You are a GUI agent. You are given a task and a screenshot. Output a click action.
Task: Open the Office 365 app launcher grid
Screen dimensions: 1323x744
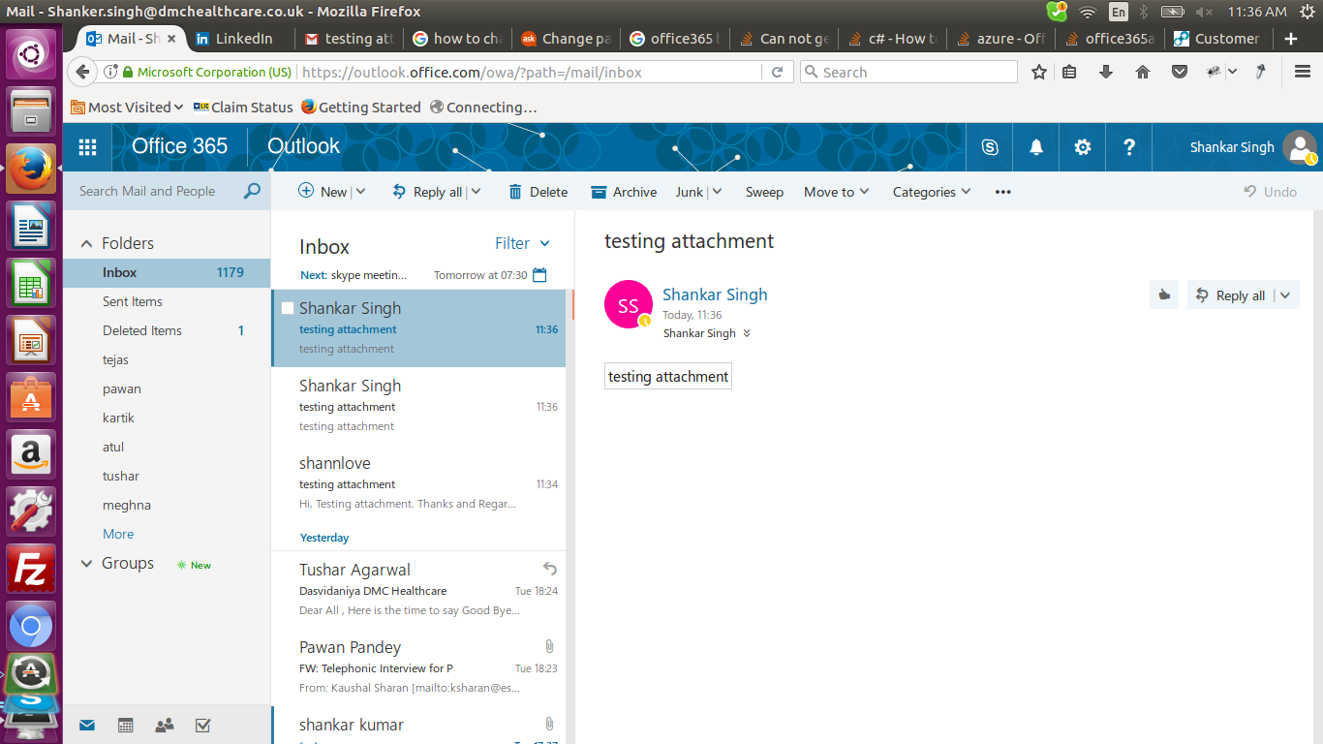tap(88, 147)
